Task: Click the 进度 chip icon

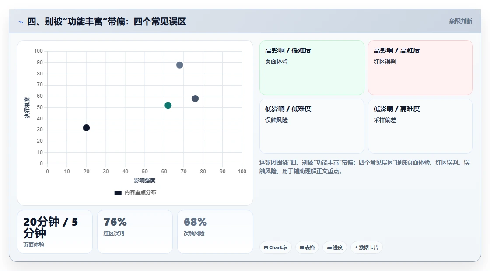Action: pos(329,248)
